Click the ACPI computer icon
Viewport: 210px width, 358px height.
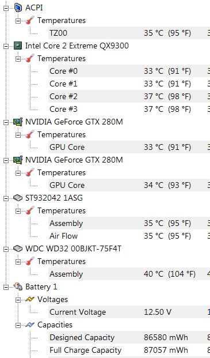click(18, 7)
